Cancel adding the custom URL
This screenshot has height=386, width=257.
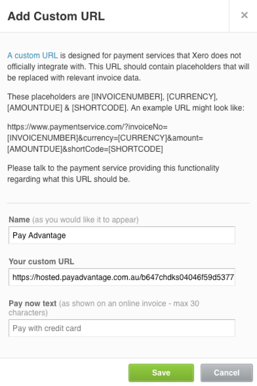(227, 373)
